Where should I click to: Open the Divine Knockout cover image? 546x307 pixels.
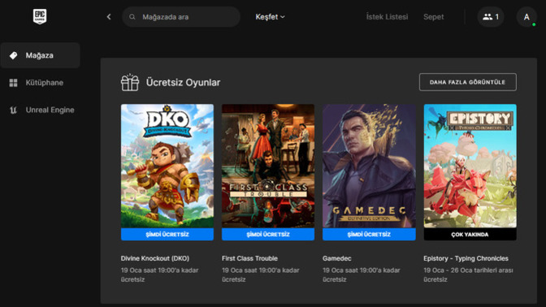pos(167,166)
